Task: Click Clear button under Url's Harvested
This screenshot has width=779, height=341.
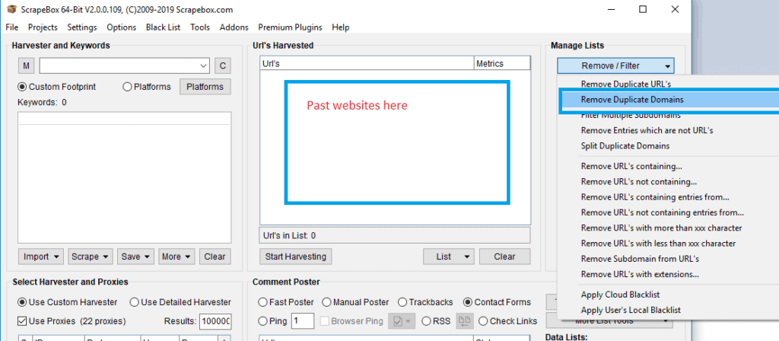Action: click(x=504, y=257)
